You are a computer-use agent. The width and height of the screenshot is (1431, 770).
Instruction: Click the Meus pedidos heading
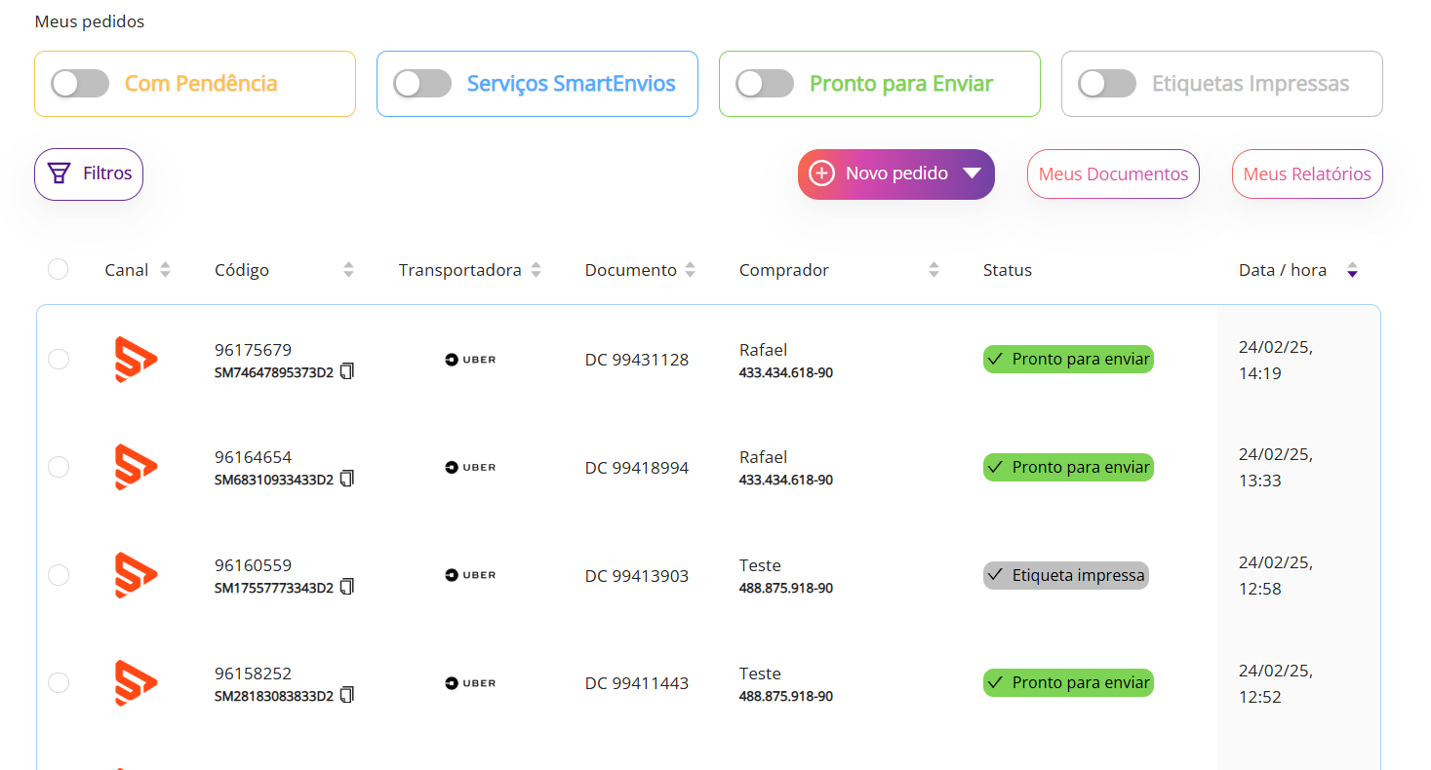(x=90, y=21)
